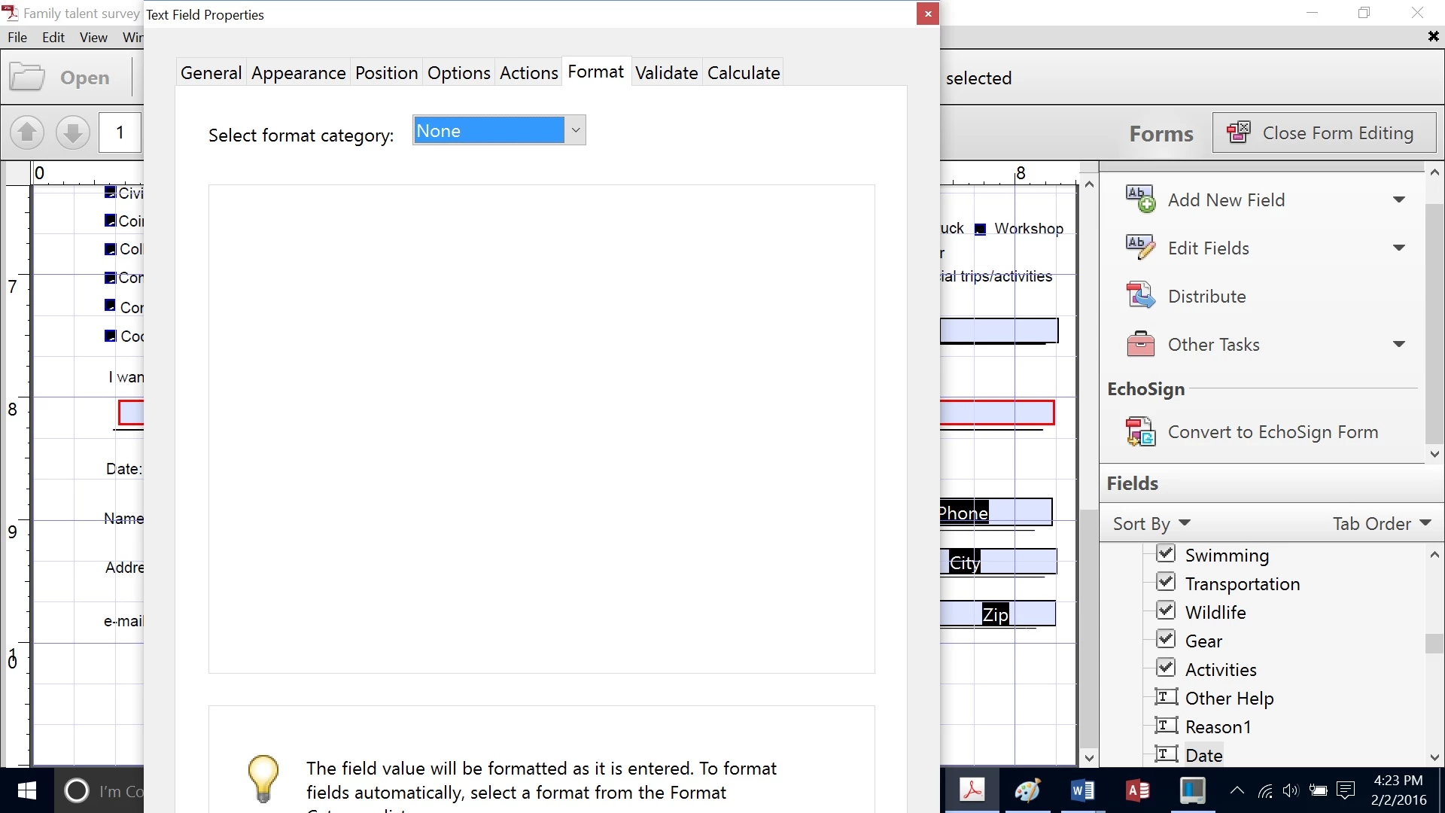Image resolution: width=1445 pixels, height=813 pixels.
Task: Click Close Form Editing button
Action: [x=1324, y=133]
